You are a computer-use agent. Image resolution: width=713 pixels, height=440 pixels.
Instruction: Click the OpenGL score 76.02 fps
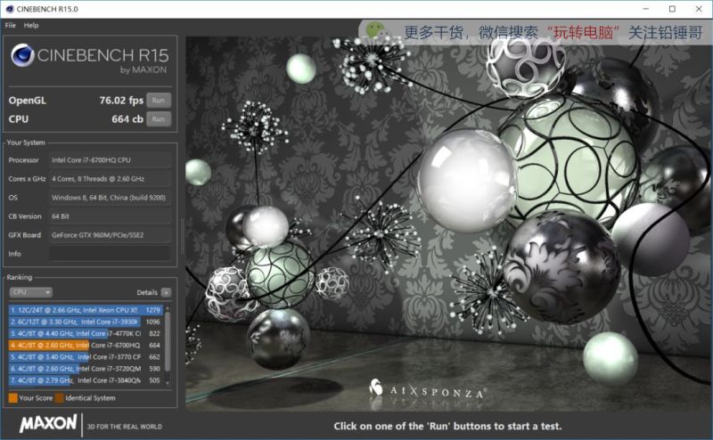tap(121, 101)
